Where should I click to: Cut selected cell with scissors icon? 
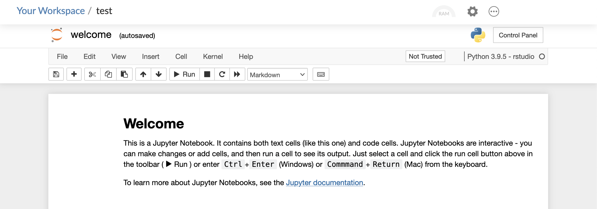[92, 74]
